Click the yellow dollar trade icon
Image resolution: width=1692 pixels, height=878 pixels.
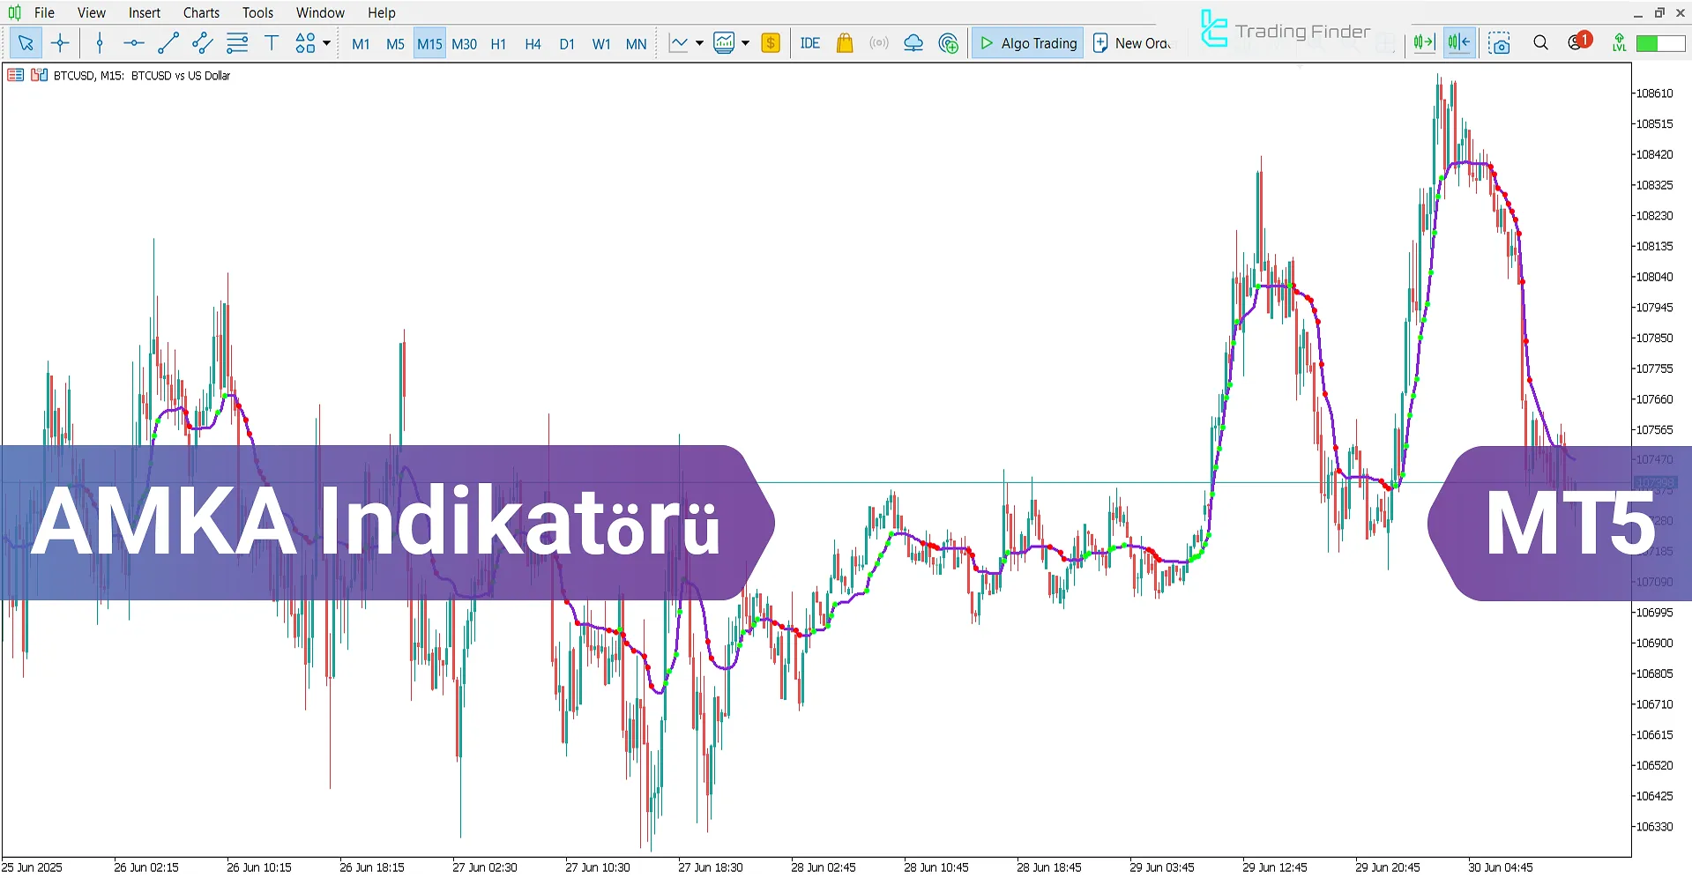(771, 43)
